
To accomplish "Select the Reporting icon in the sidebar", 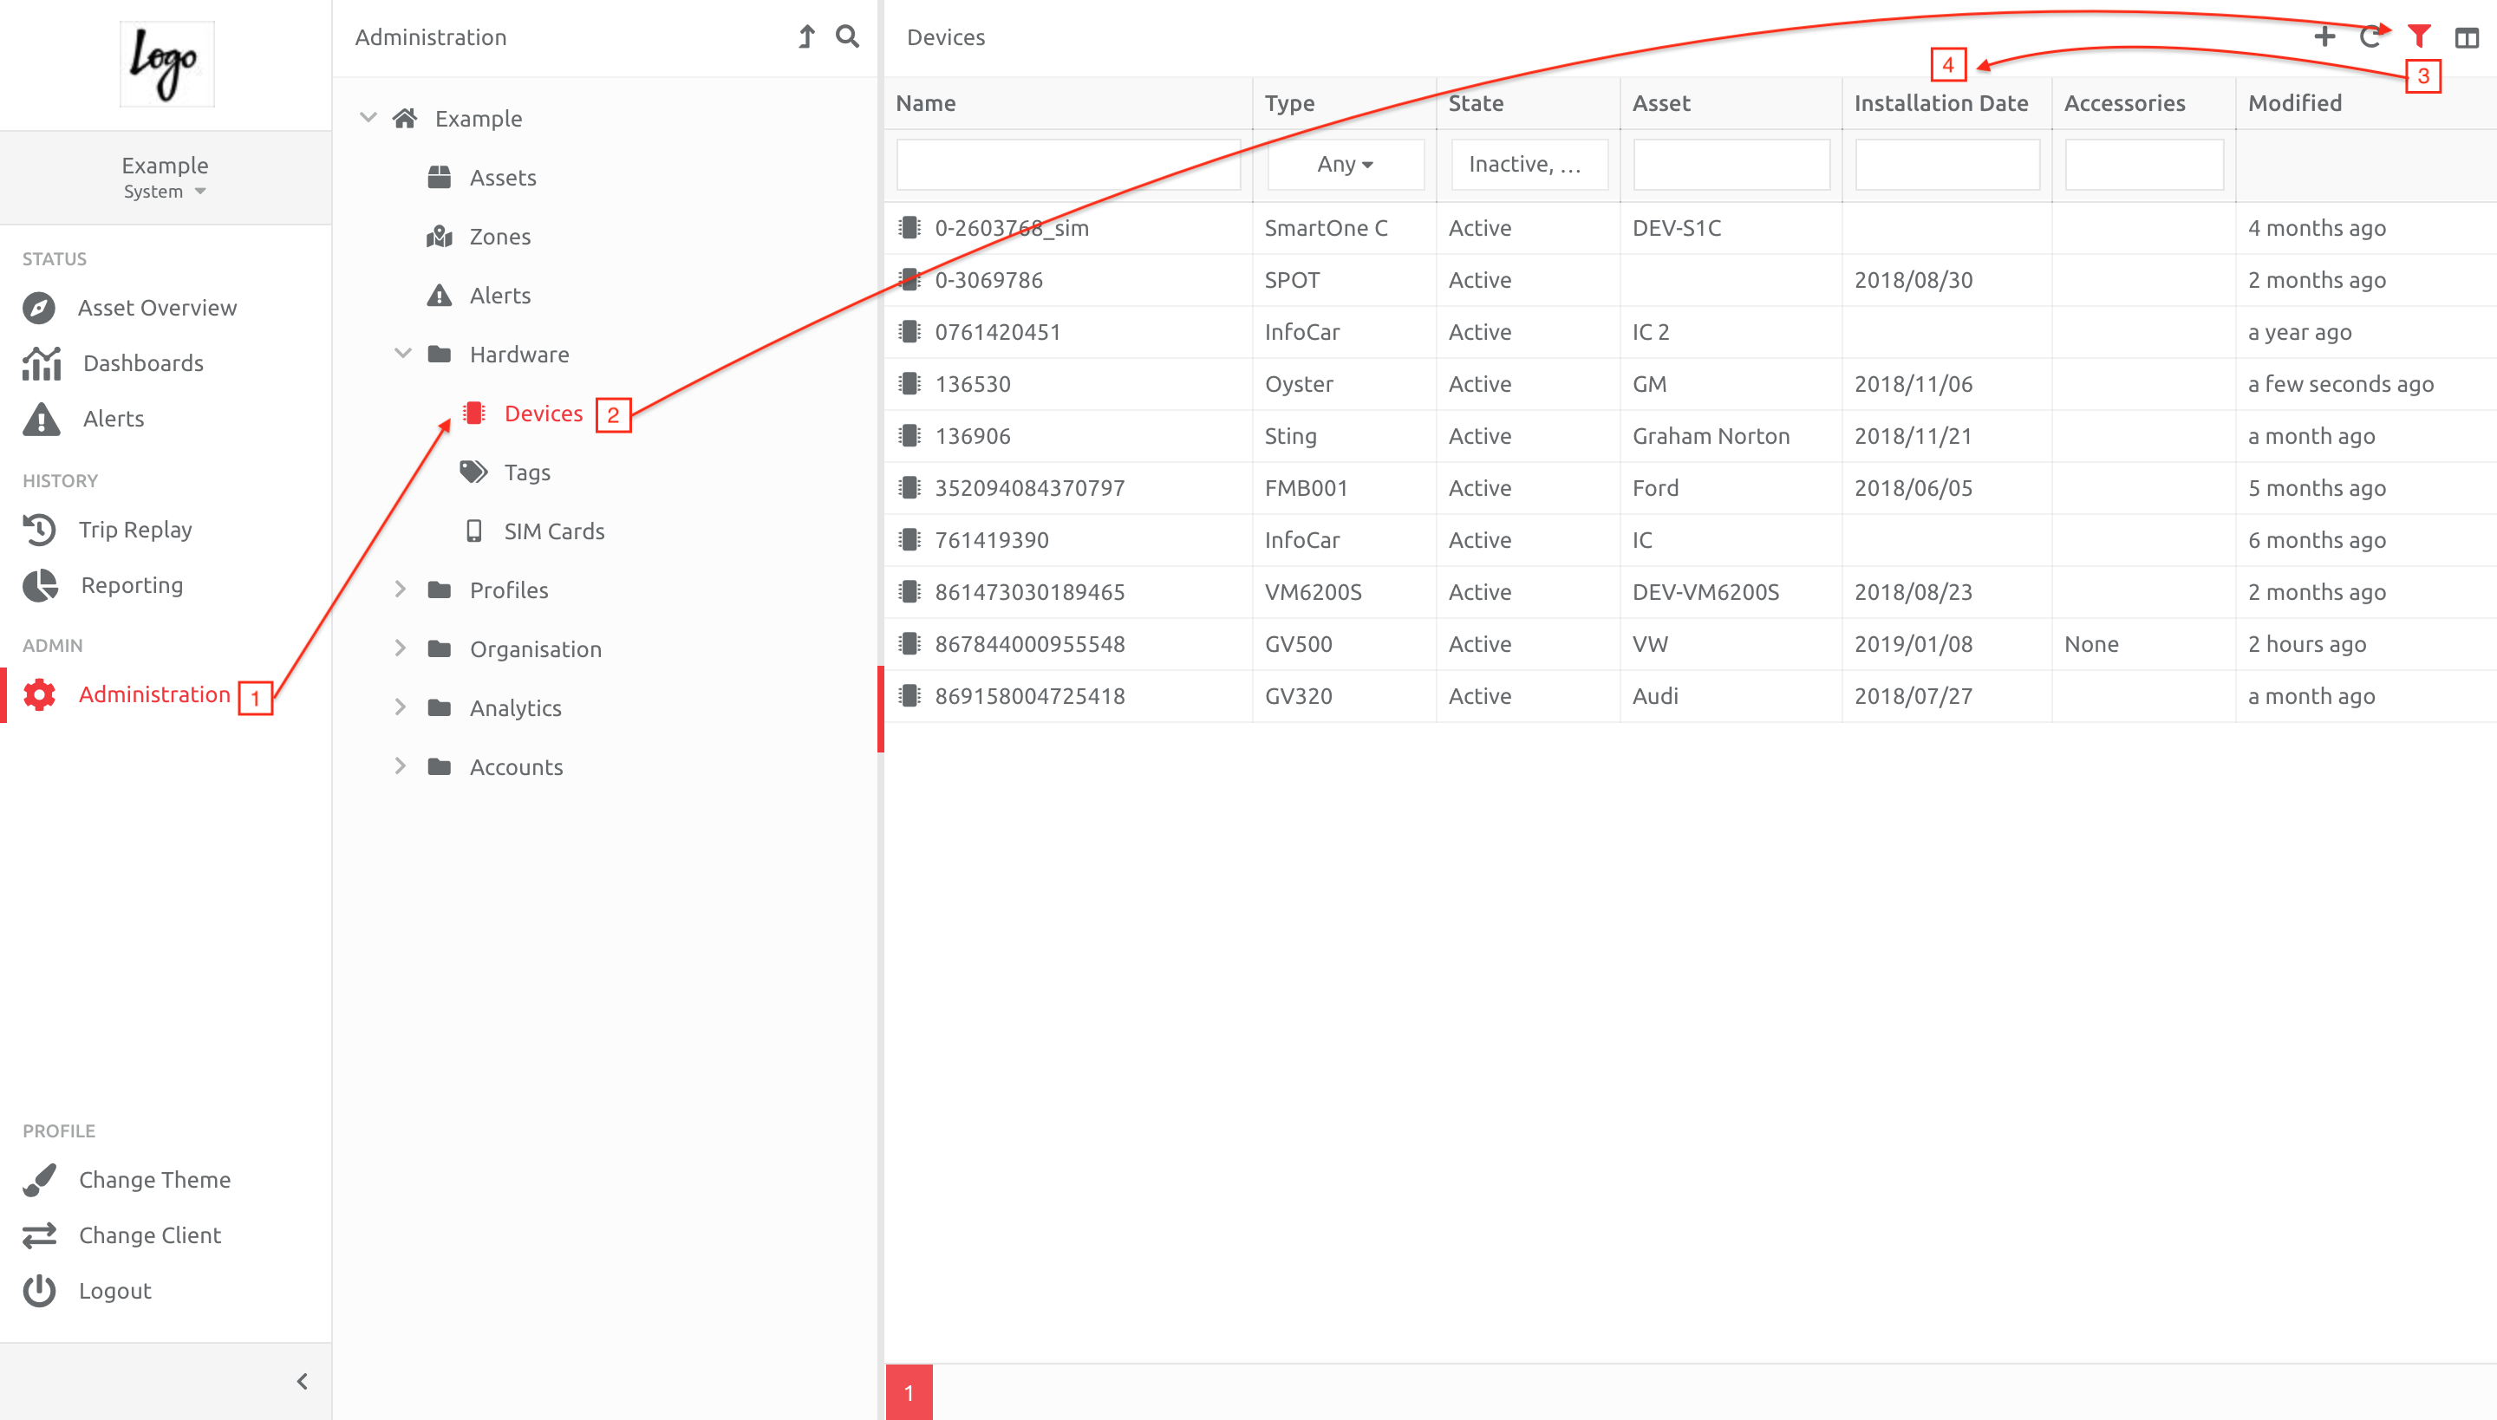I will point(39,584).
